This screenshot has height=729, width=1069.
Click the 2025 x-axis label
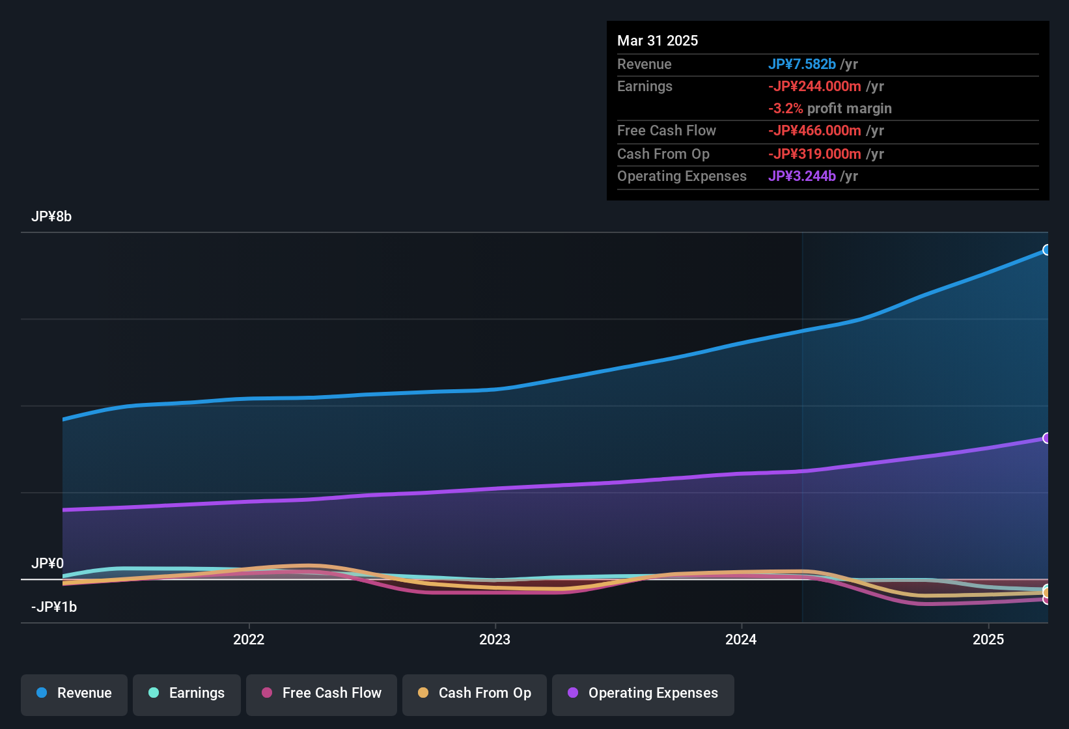click(x=988, y=639)
